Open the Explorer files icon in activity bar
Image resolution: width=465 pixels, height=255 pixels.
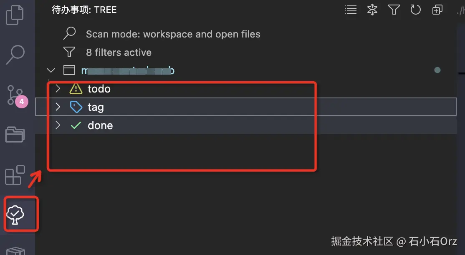(x=15, y=15)
